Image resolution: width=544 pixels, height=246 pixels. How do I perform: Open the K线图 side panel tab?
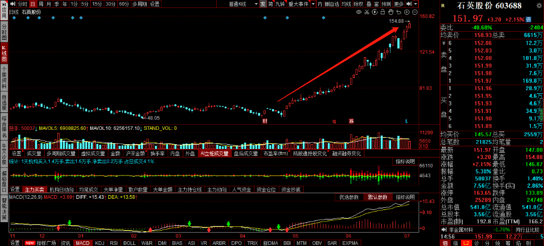click(4, 54)
